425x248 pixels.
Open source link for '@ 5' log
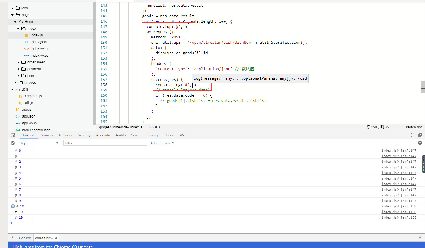(x=399, y=178)
